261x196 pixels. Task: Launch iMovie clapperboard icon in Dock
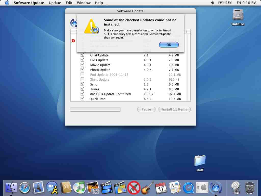click(x=107, y=188)
